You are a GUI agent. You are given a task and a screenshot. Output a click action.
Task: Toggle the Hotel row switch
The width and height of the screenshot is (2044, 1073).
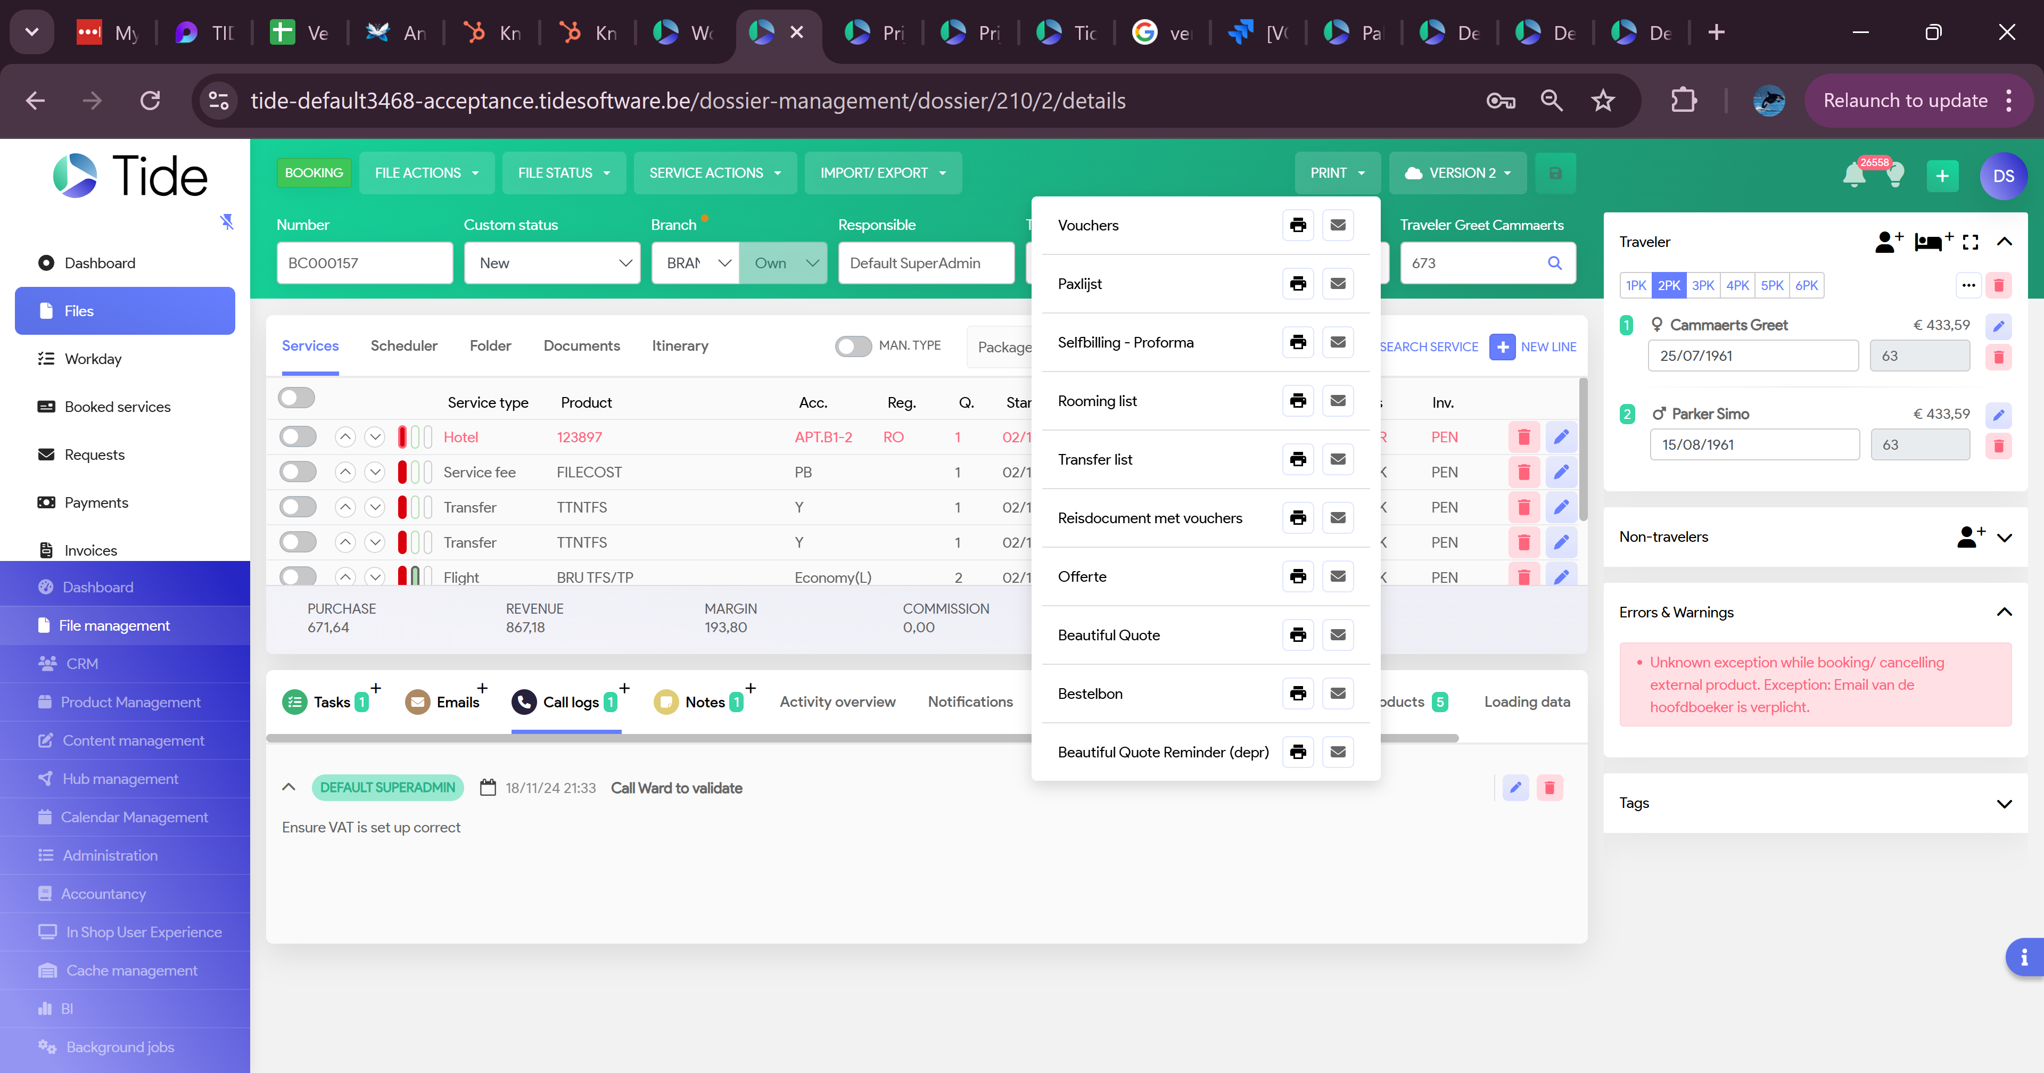click(298, 438)
